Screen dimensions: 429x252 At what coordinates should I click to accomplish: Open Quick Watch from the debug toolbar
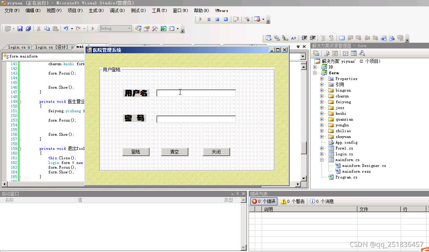pyautogui.click(x=247, y=20)
